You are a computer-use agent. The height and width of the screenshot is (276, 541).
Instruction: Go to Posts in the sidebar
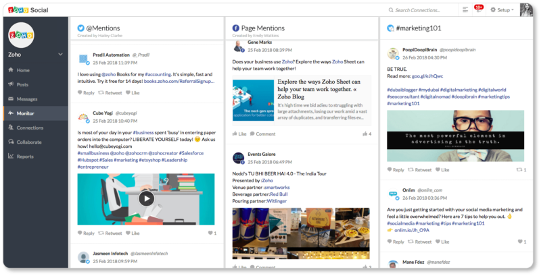[22, 84]
